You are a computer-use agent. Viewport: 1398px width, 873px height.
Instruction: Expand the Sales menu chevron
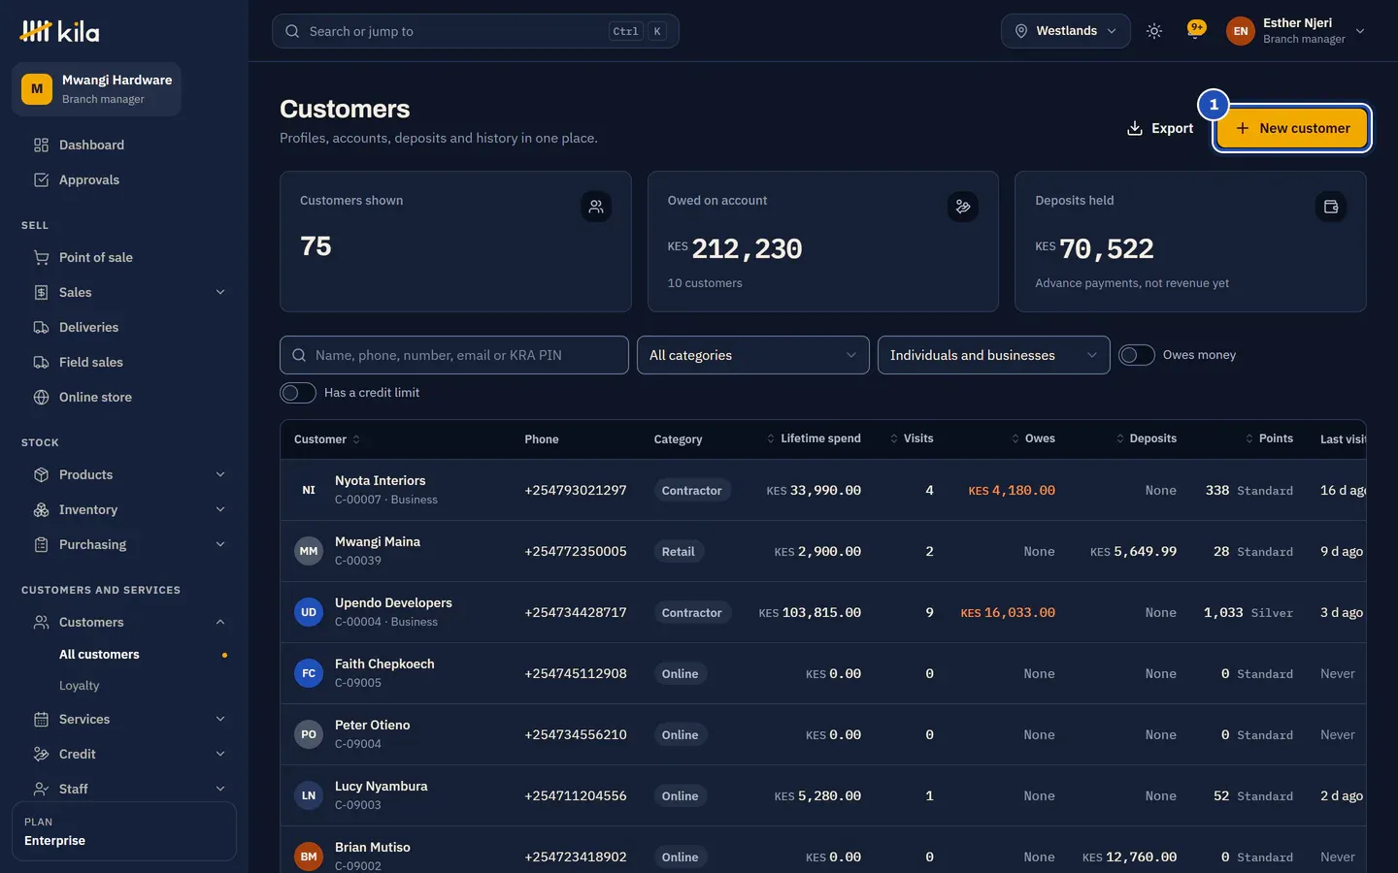click(x=220, y=292)
